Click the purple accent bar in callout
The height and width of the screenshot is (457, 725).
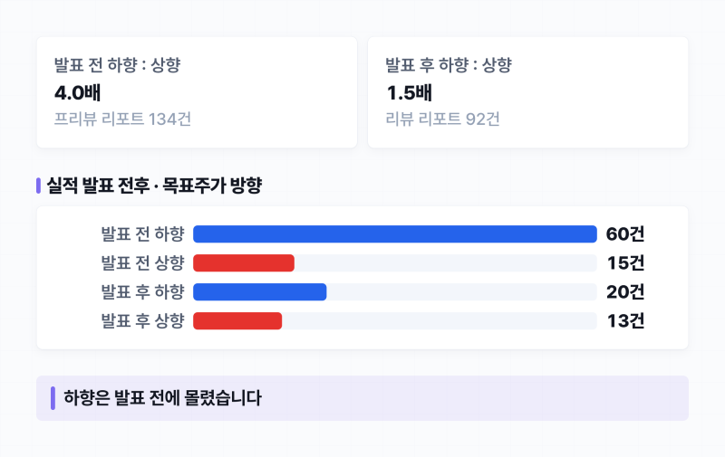(53, 398)
